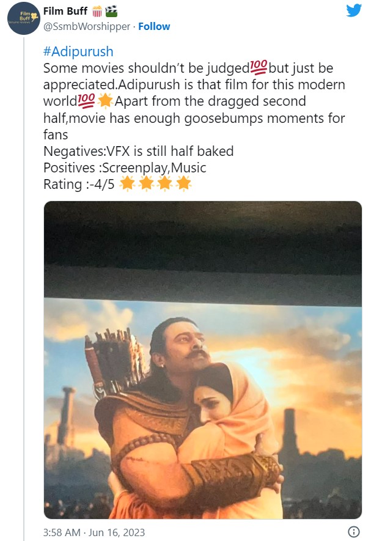
Task: Click the Film Buff profile avatar
Action: 23,18
